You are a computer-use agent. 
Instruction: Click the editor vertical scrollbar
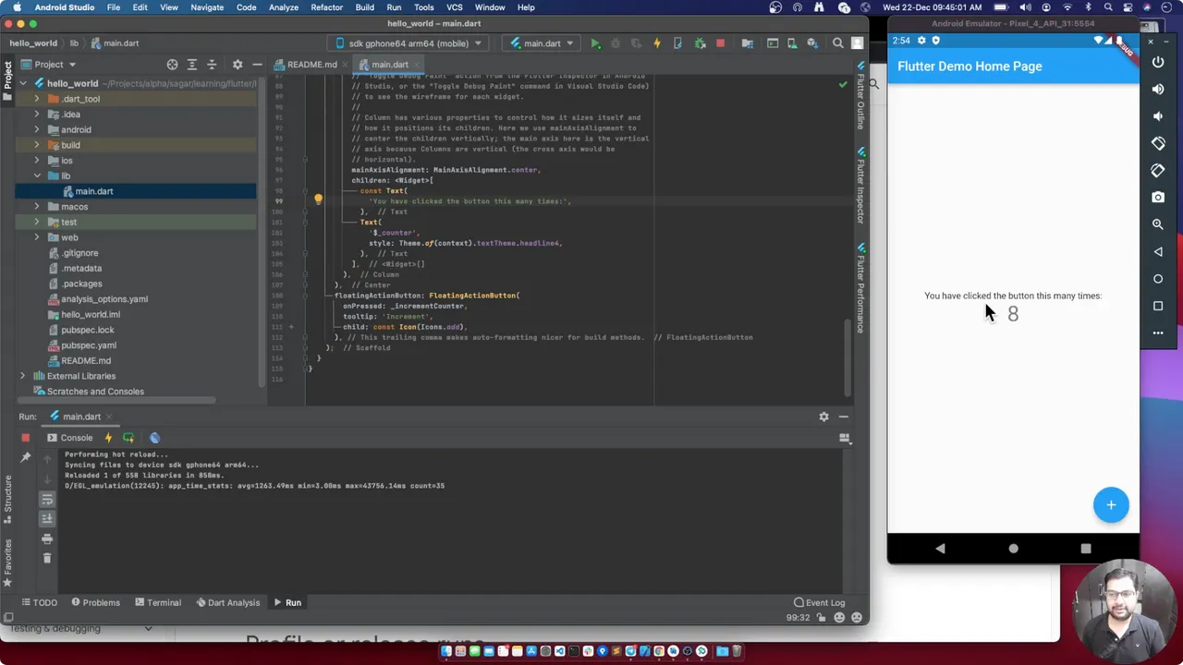(x=847, y=358)
